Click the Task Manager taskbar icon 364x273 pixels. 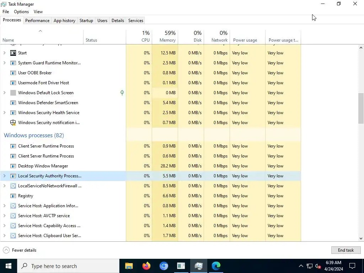[198, 266]
